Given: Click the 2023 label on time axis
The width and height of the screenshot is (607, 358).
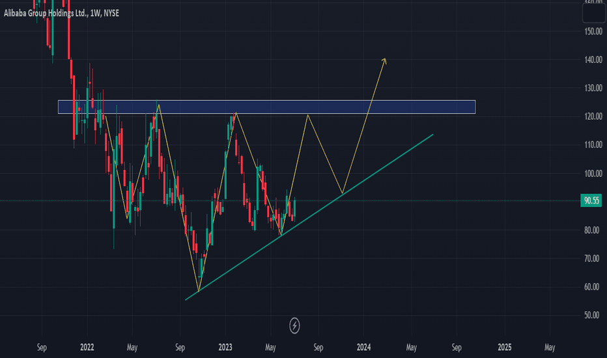Looking at the screenshot, I should pyautogui.click(x=225, y=347).
